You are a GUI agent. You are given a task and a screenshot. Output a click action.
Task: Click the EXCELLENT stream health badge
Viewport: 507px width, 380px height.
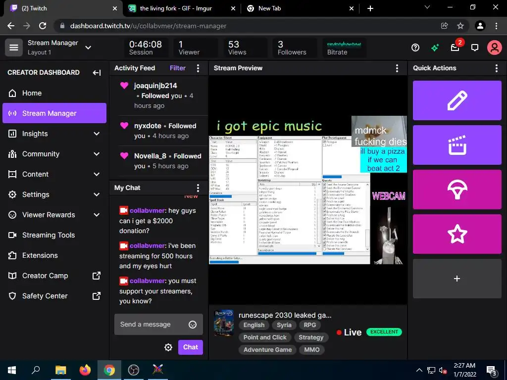[x=384, y=332]
